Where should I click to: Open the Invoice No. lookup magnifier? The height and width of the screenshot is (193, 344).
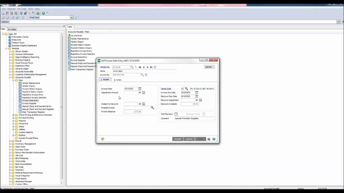pos(142,75)
